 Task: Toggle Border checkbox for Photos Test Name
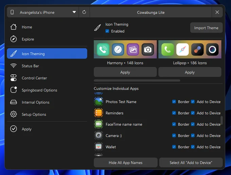(174, 102)
